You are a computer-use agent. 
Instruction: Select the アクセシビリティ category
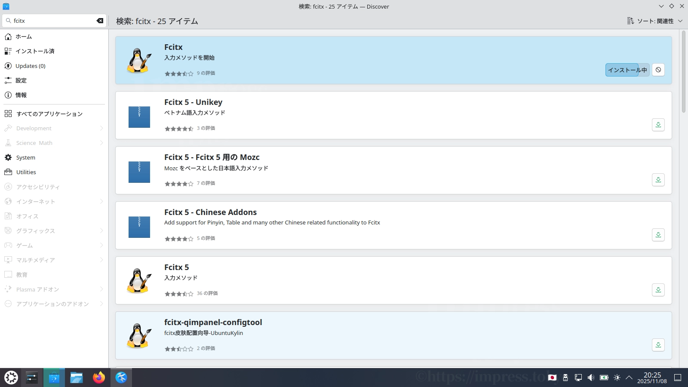coord(54,187)
